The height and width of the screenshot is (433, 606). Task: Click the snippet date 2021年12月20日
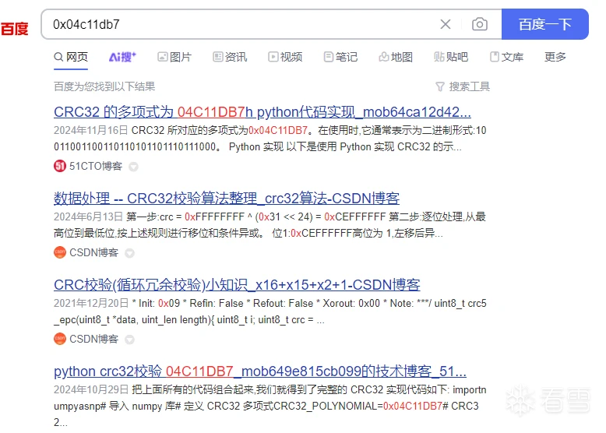pyautogui.click(x=91, y=303)
